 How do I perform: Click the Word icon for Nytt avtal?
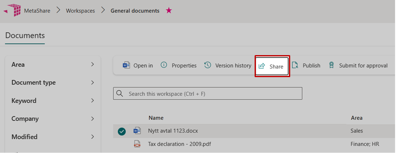click(137, 131)
